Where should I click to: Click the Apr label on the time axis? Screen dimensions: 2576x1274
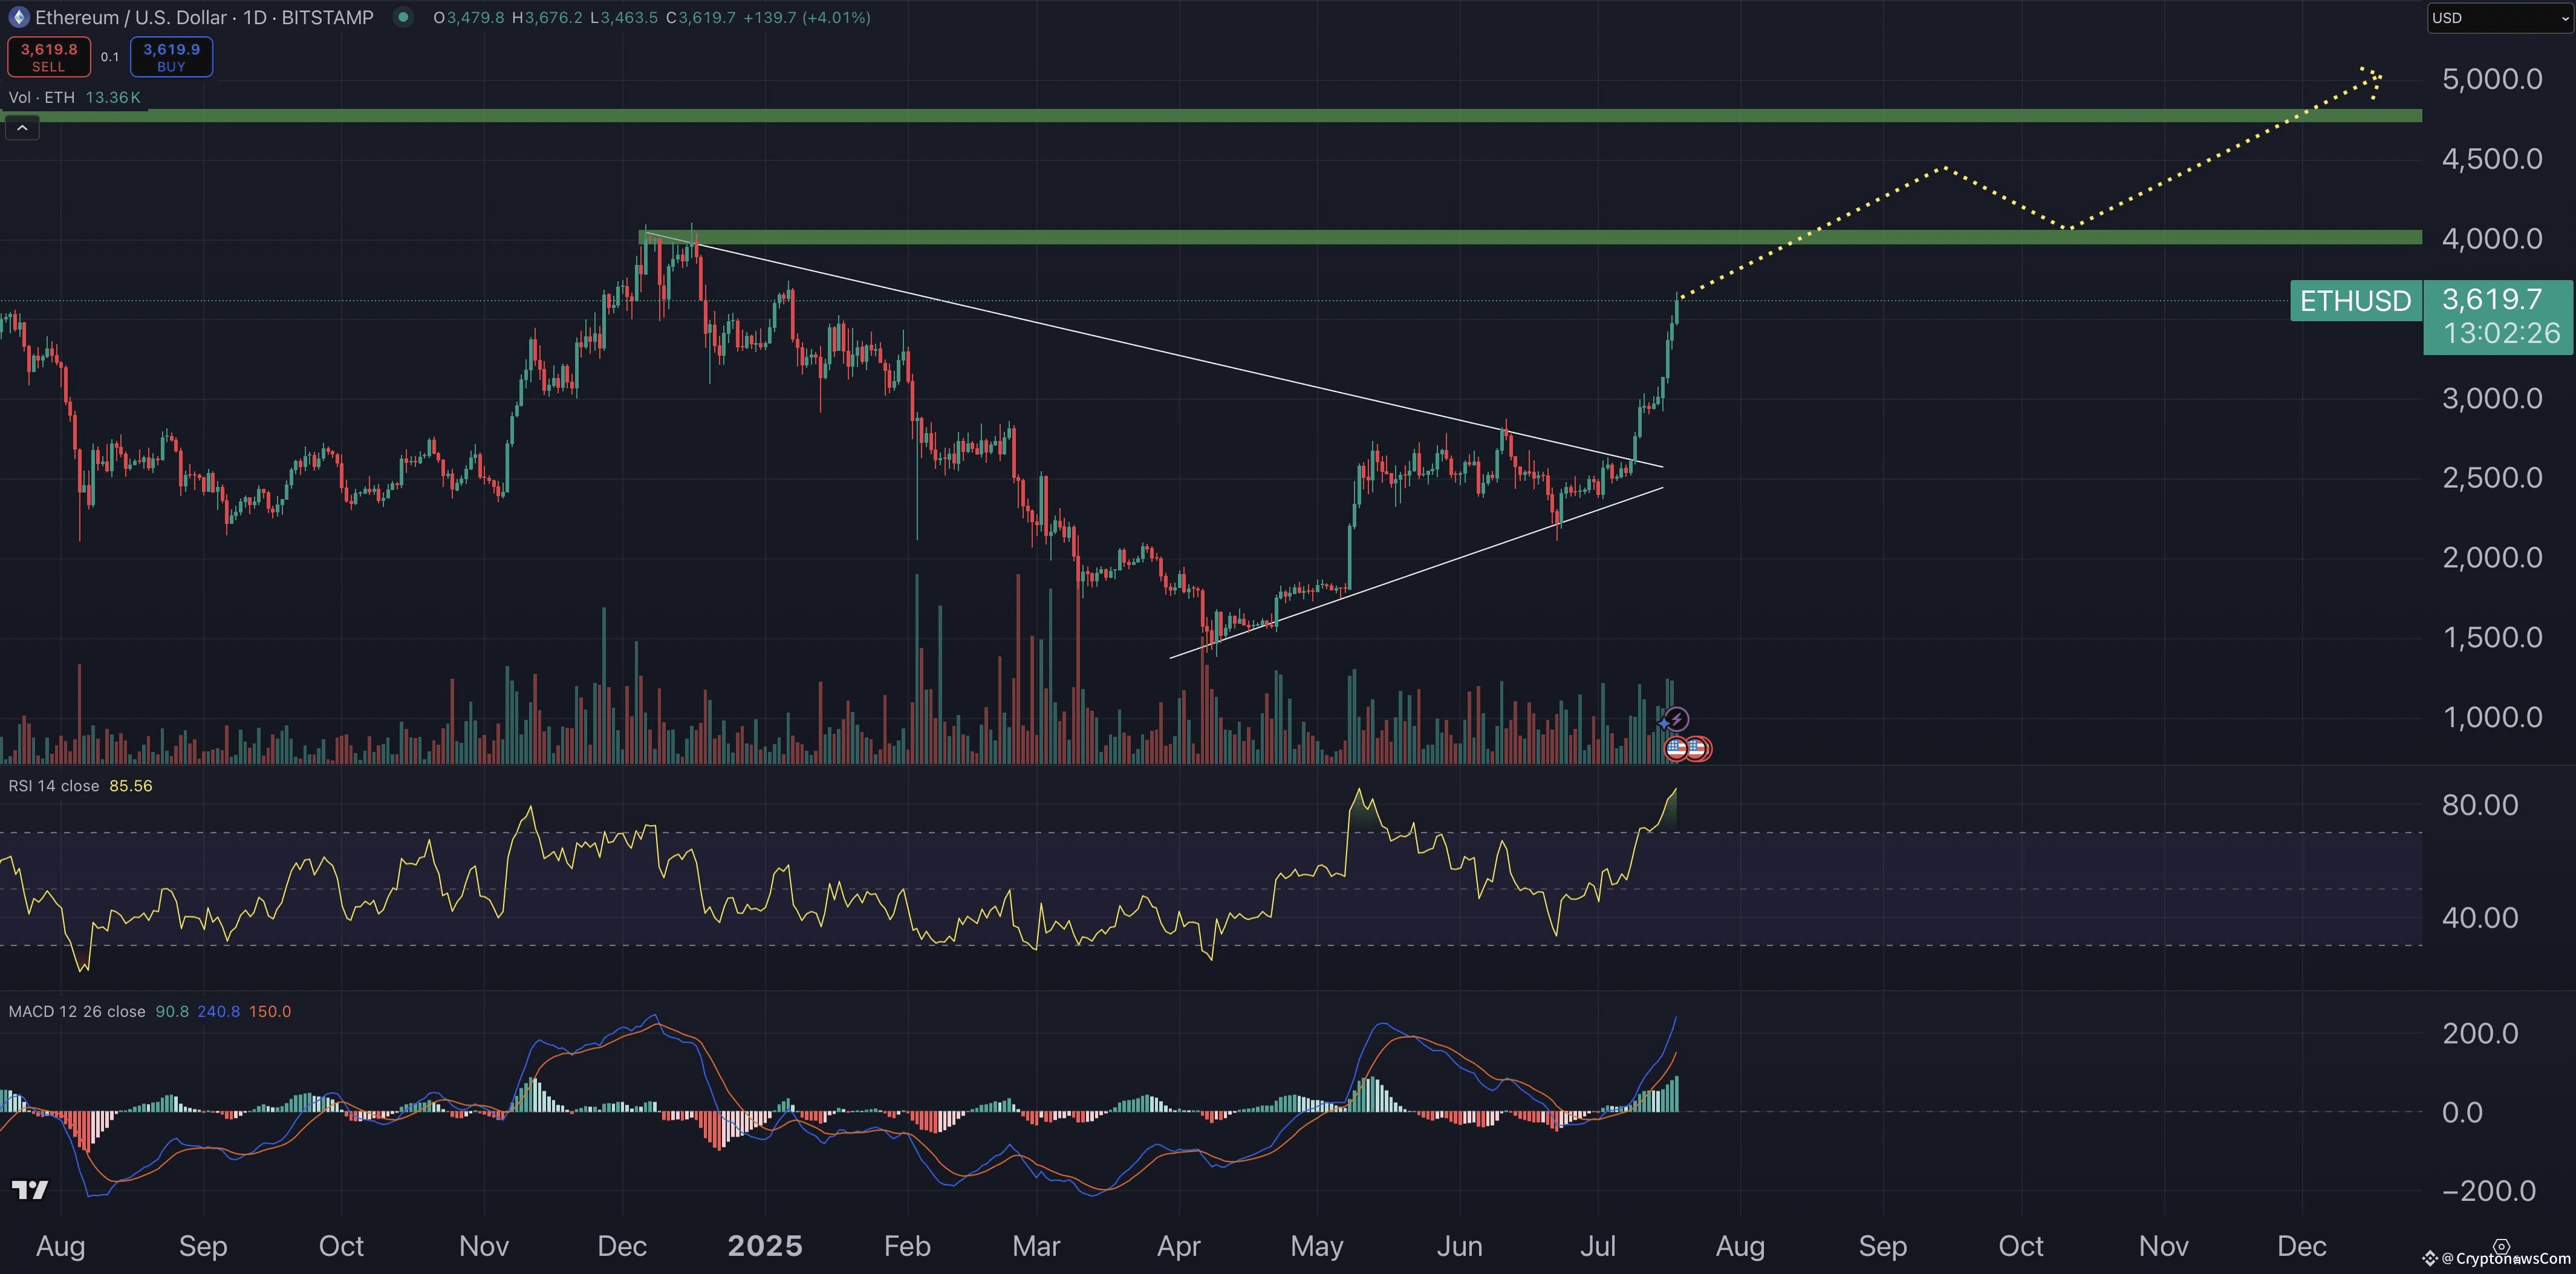[1178, 1246]
